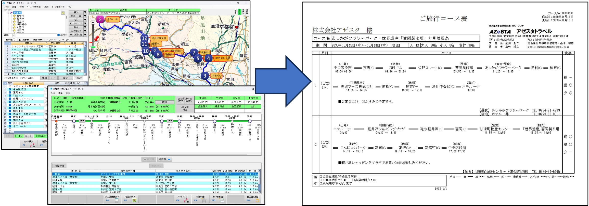Enable the 中心に表示 checkbox
The image size is (589, 206).
(22, 78)
